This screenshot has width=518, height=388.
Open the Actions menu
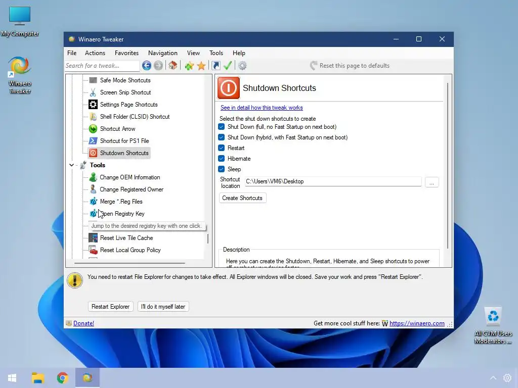click(x=95, y=53)
